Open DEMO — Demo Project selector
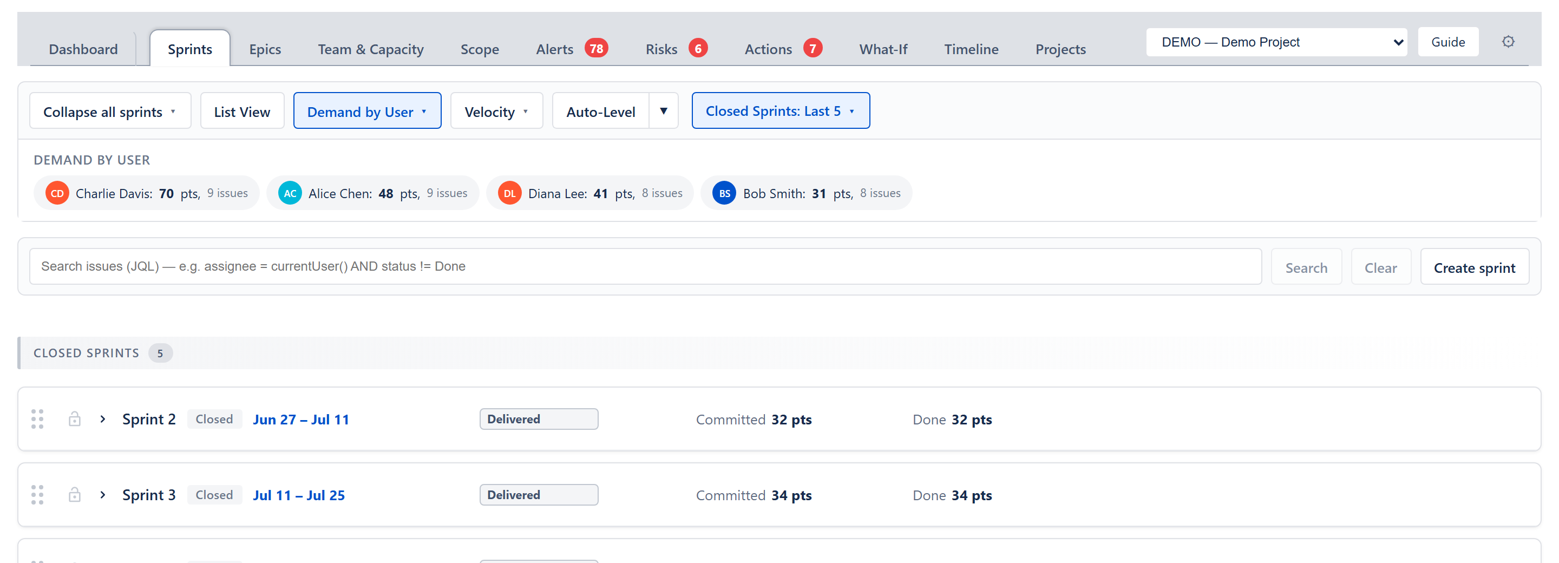The image size is (1559, 563). 1276,42
